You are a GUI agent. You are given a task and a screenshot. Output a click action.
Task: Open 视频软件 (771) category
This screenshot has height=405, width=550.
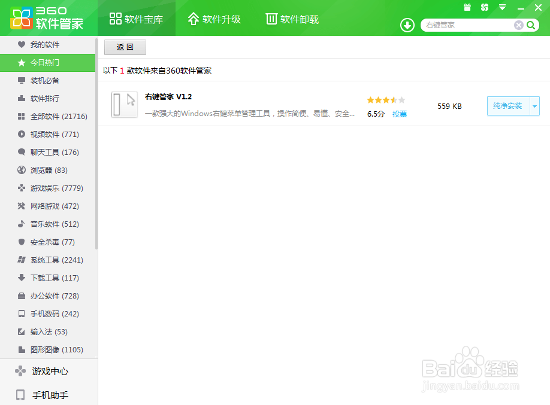48,134
